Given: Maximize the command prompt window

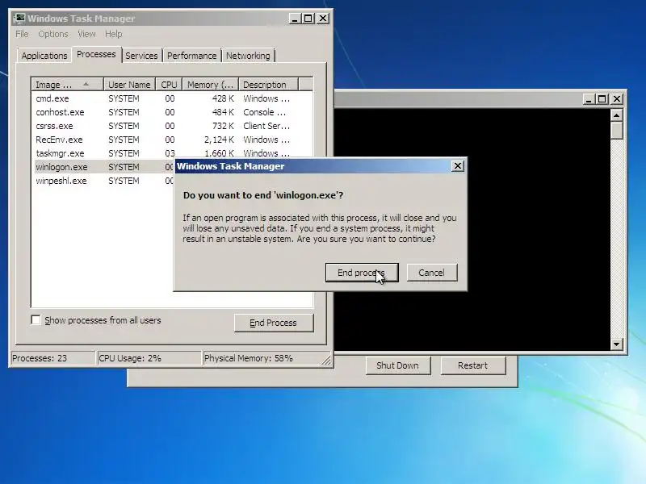Looking at the screenshot, I should [602, 99].
